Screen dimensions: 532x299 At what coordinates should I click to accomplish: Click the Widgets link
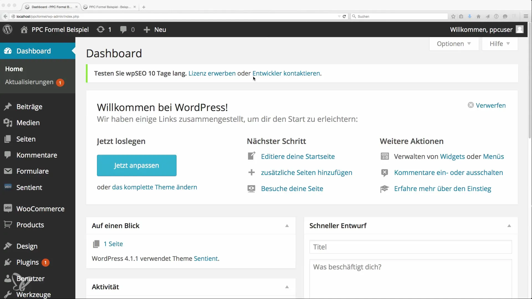[452, 156]
